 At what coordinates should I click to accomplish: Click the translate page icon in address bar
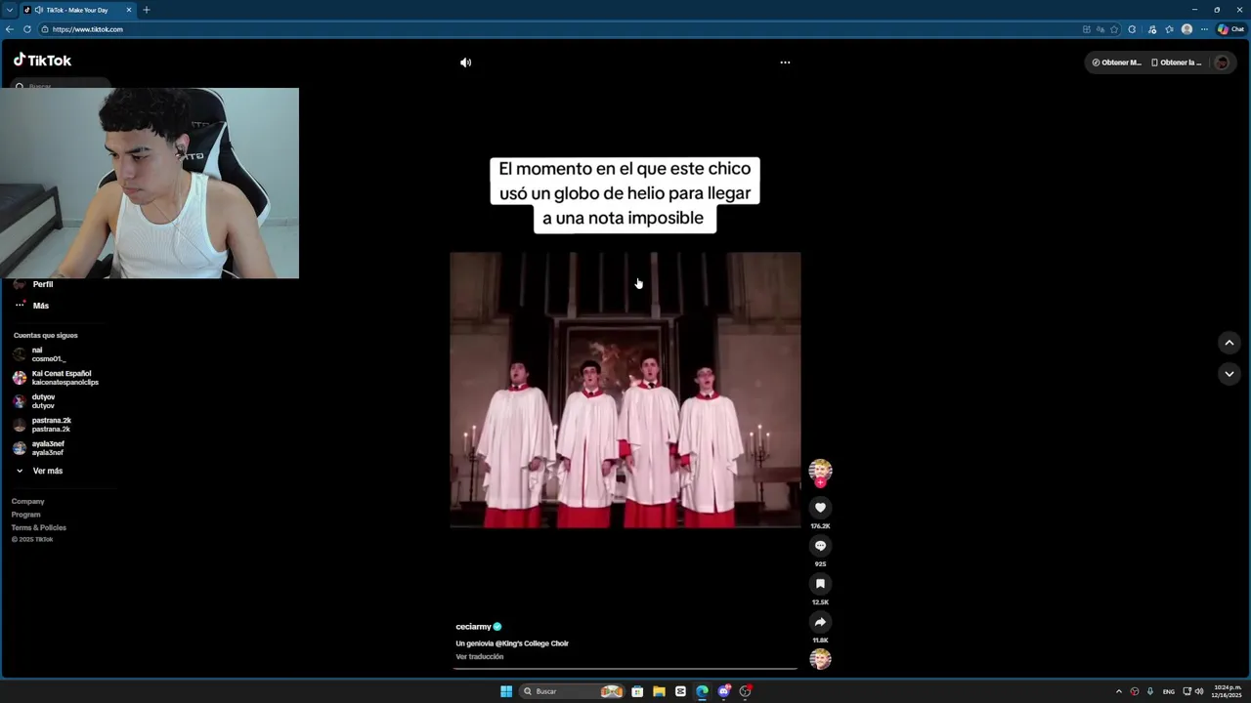pyautogui.click(x=1100, y=29)
